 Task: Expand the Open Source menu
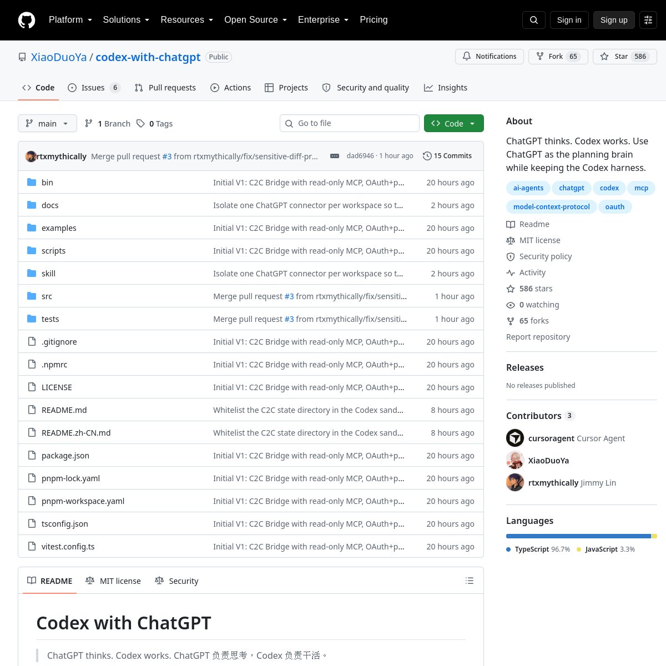pos(255,20)
